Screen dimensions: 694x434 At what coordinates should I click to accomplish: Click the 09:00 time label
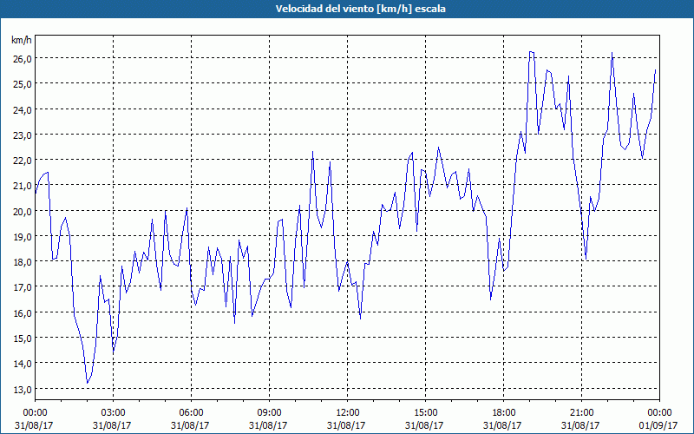click(269, 412)
